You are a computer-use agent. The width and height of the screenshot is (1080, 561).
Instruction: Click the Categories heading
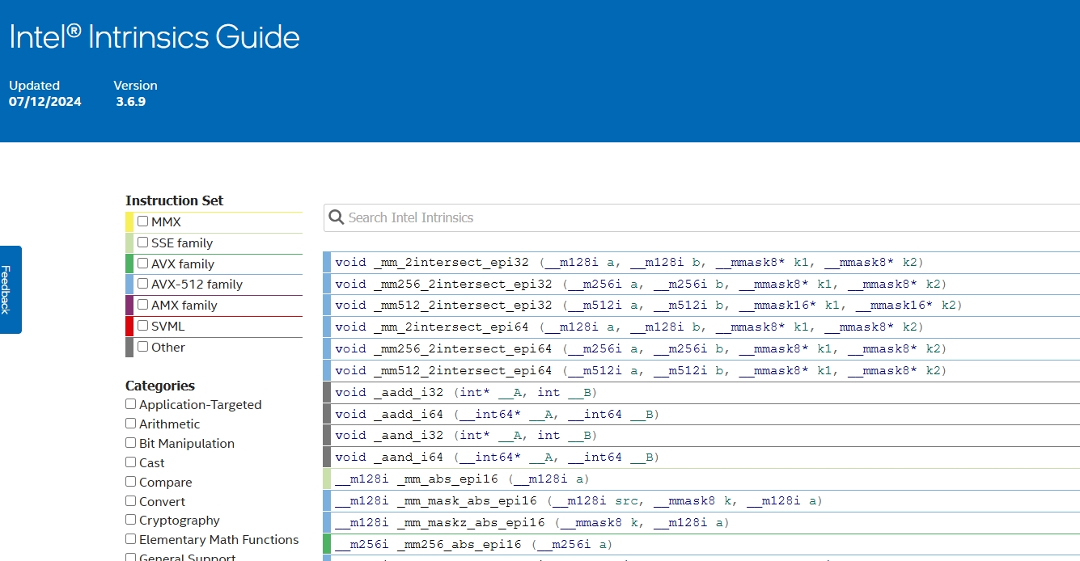coord(160,386)
